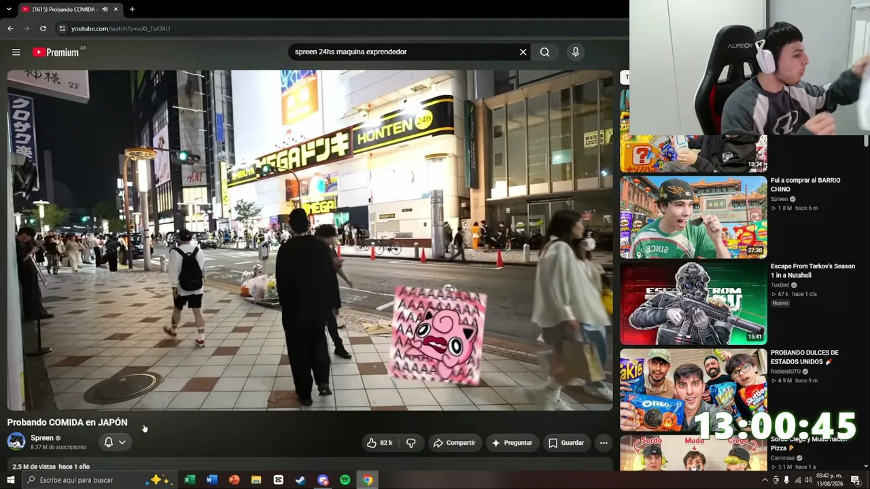Clear the YouTube search query
This screenshot has height=489, width=870.
point(523,52)
